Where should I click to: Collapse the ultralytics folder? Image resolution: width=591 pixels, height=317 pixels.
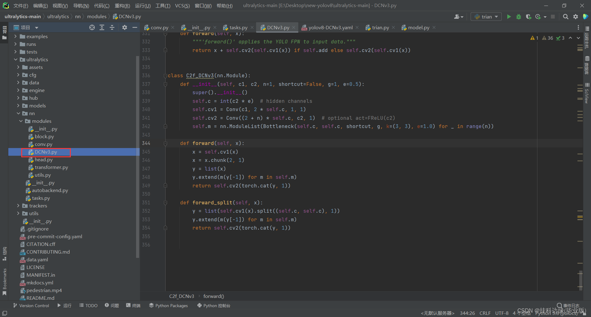pos(15,59)
